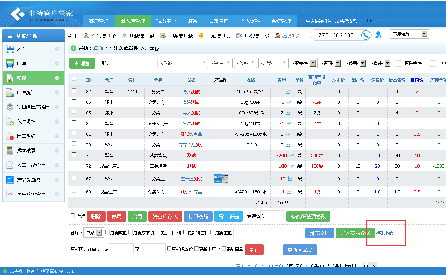Switch to the 报表中心 tab

pyautogui.click(x=166, y=21)
